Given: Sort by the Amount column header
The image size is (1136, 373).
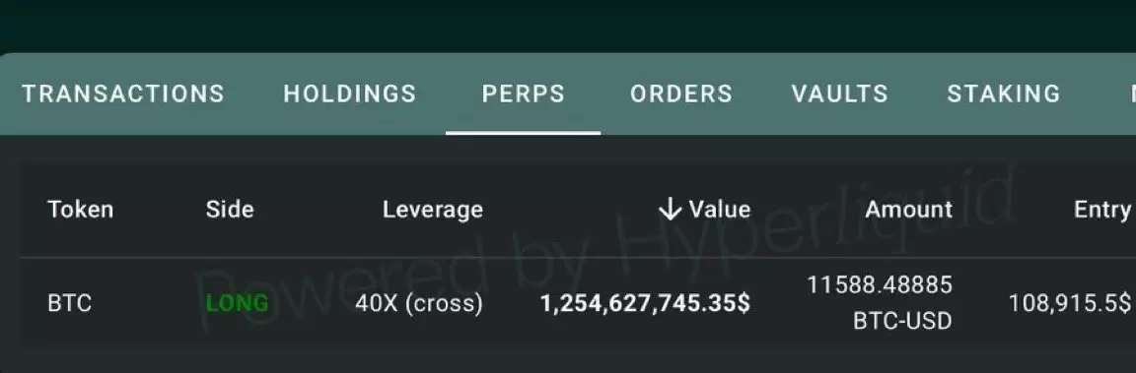Looking at the screenshot, I should tap(908, 210).
